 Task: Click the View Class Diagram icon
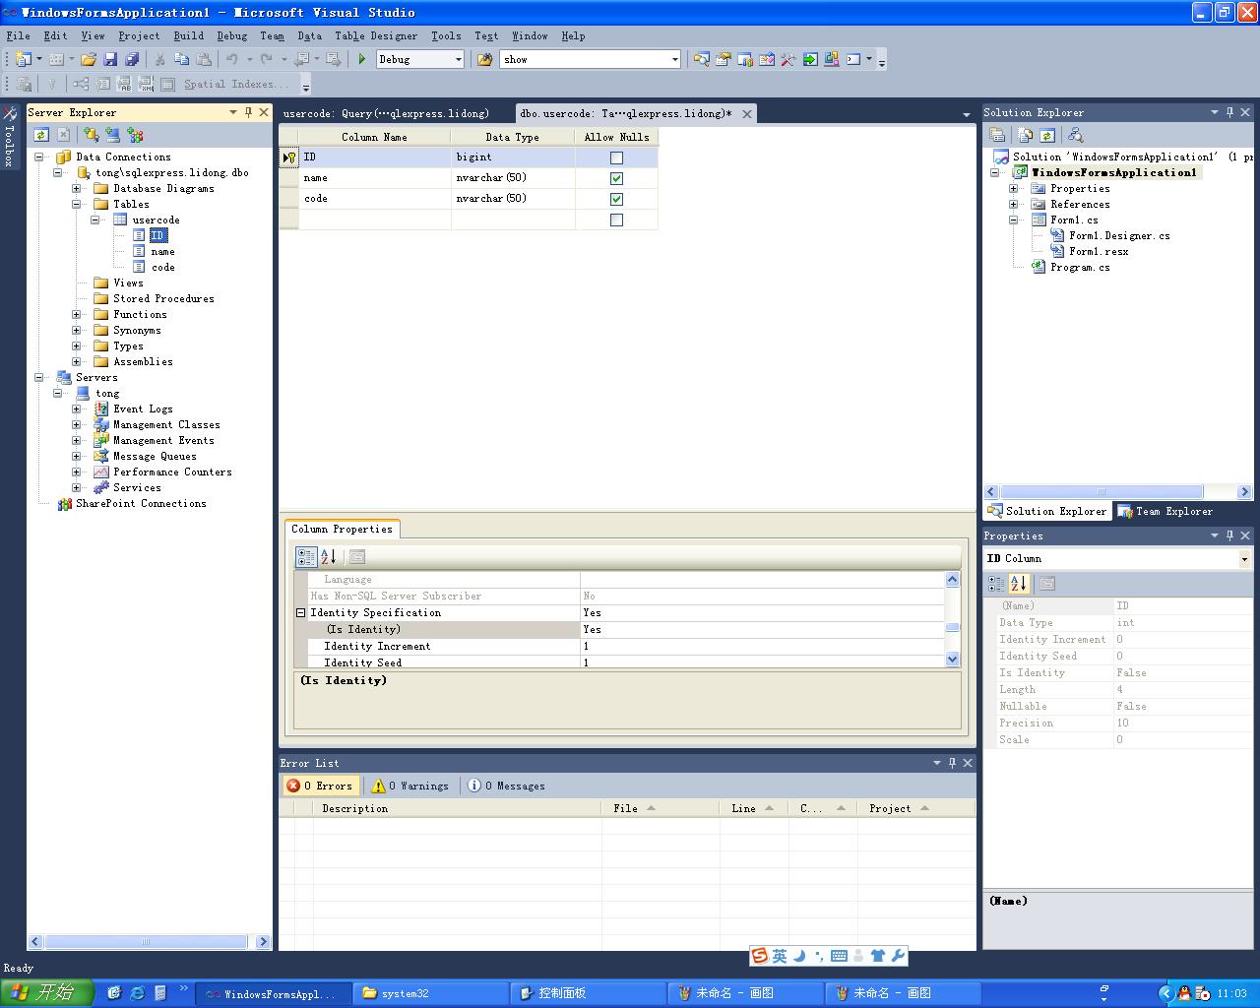pyautogui.click(x=1075, y=135)
